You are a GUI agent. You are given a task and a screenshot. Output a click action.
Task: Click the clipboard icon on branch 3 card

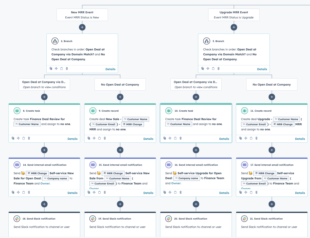coord(213,69)
